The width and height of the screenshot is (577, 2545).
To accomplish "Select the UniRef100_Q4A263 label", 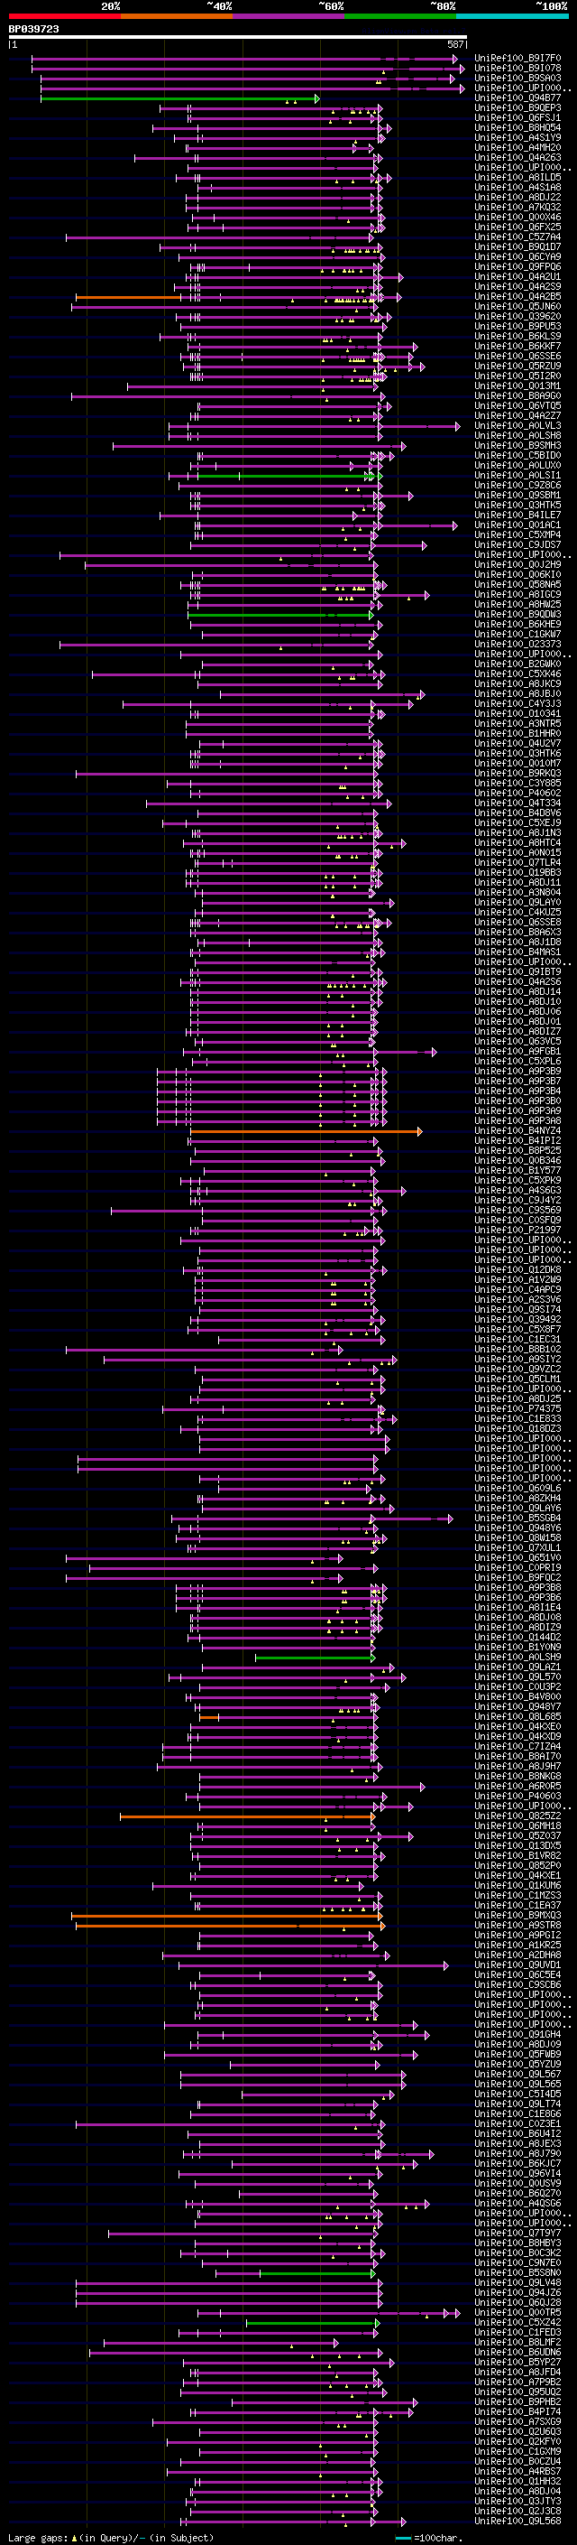I will (x=517, y=157).
